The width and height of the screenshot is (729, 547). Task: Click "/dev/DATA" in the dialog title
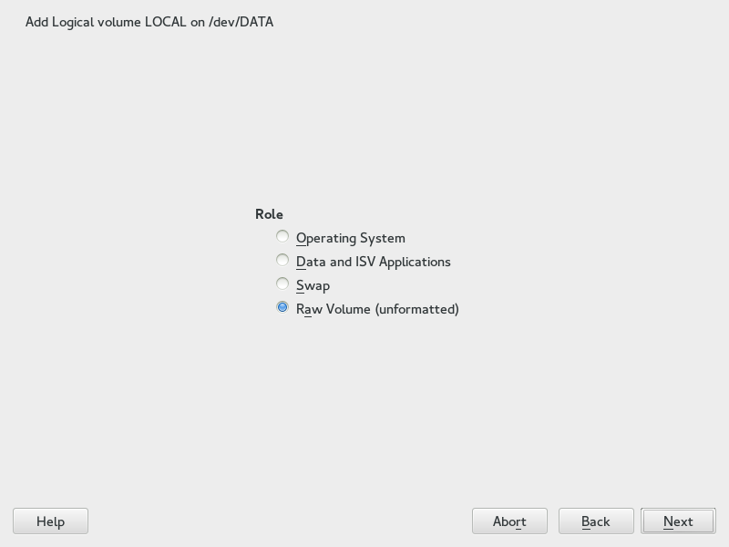(x=241, y=22)
